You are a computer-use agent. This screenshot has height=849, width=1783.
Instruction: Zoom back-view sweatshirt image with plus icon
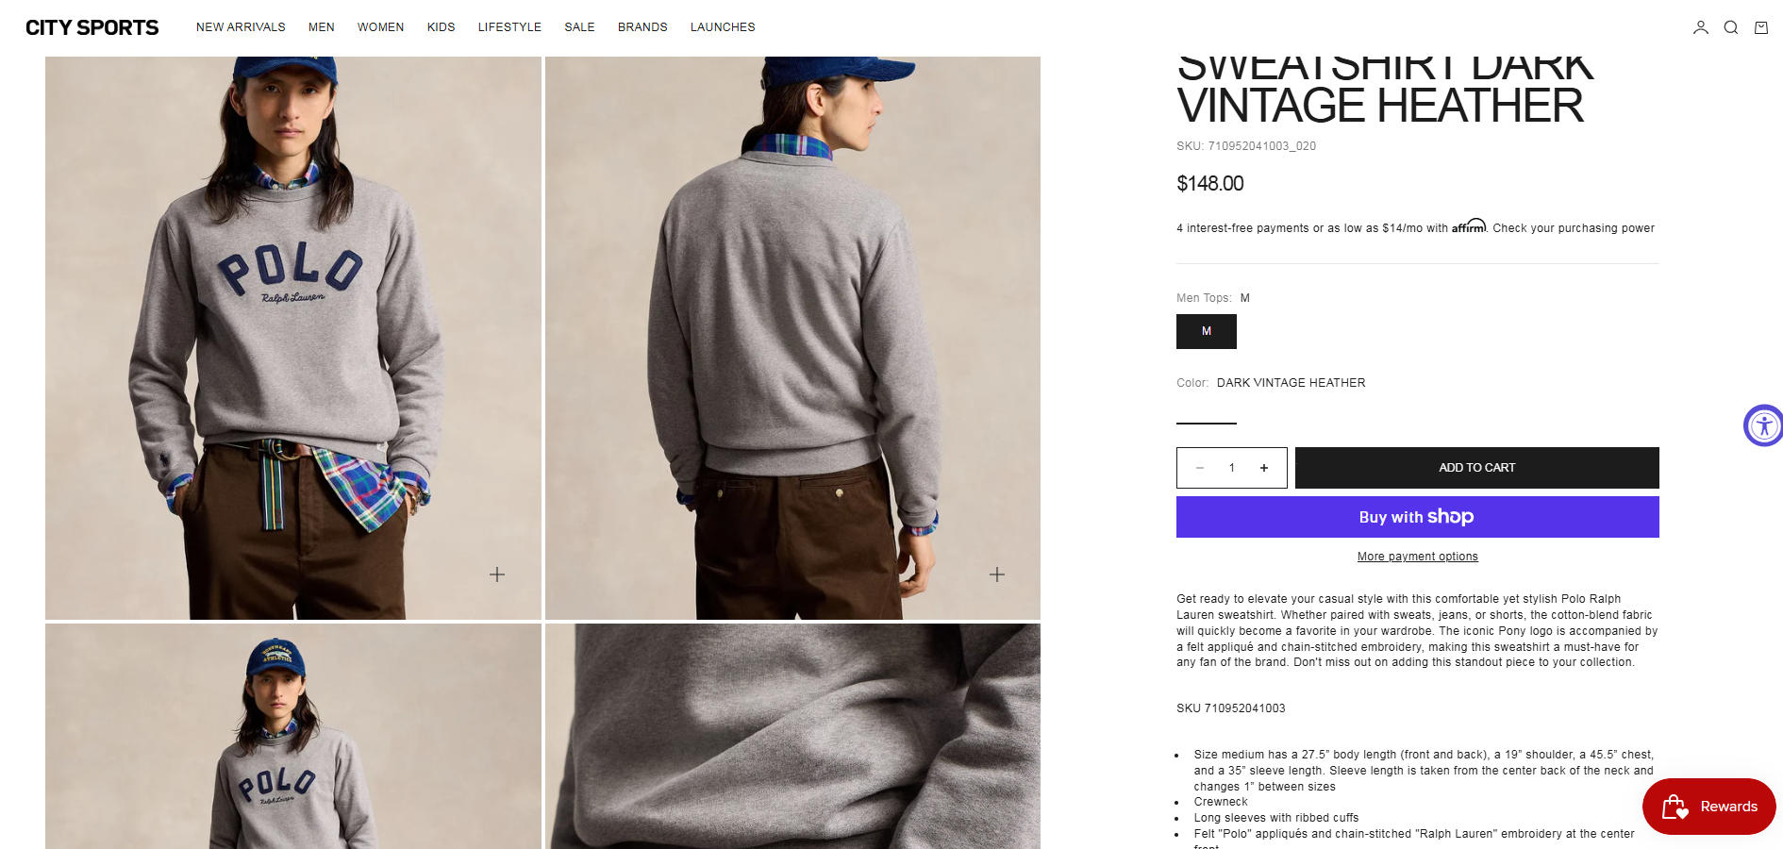coord(997,574)
